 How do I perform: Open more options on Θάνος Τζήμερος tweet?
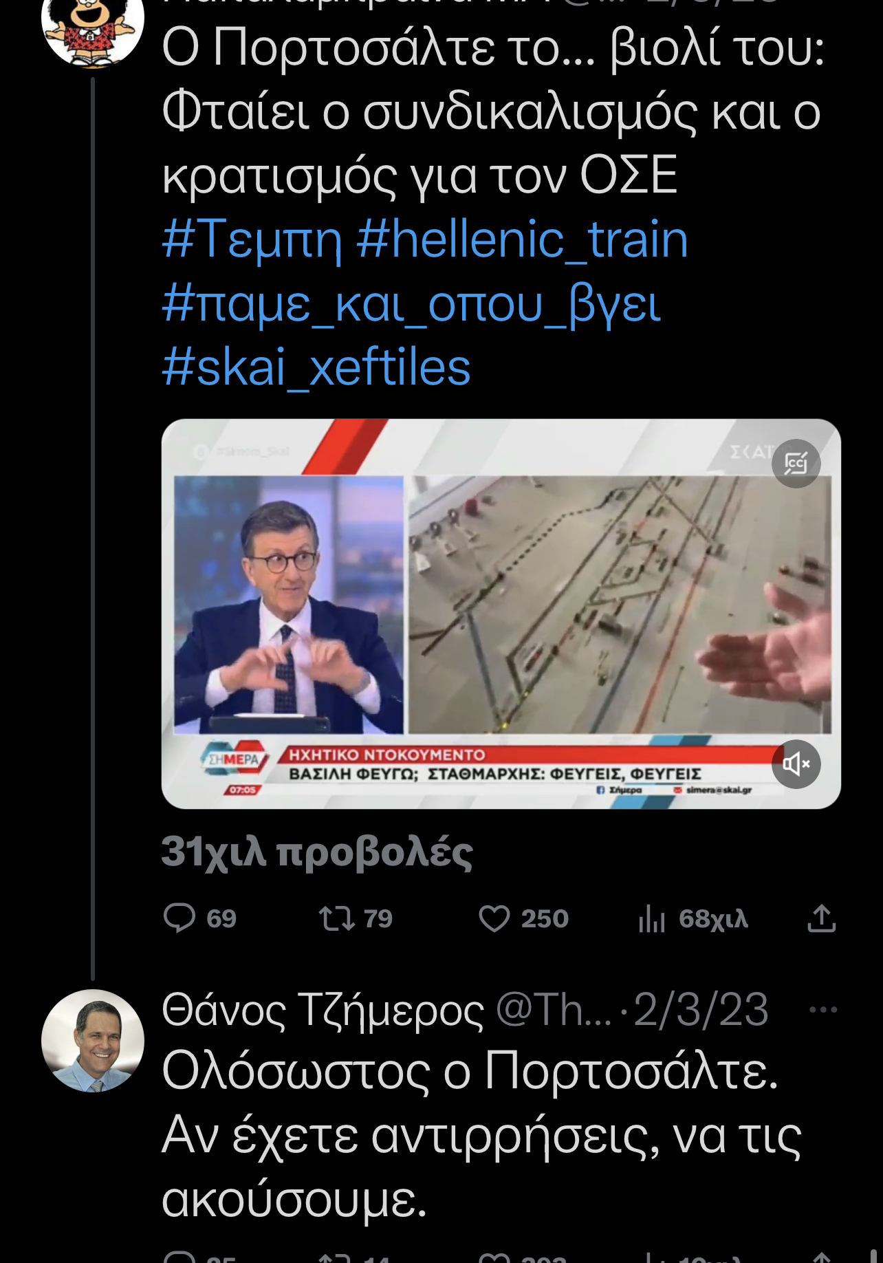coord(823,1010)
